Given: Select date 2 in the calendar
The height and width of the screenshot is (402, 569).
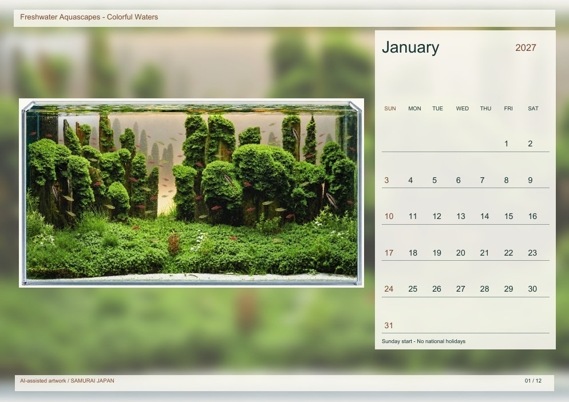Looking at the screenshot, I should click(x=530, y=144).
